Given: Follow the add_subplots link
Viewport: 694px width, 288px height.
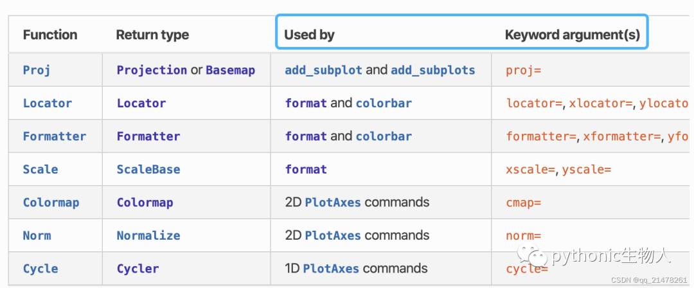Looking at the screenshot, I should coord(433,71).
